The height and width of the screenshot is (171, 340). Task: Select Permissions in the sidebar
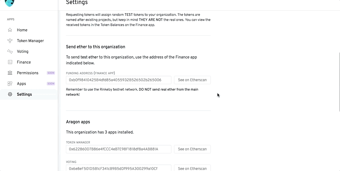(28, 73)
